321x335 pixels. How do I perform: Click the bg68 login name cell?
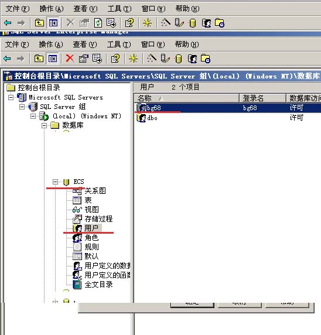pyautogui.click(x=250, y=108)
